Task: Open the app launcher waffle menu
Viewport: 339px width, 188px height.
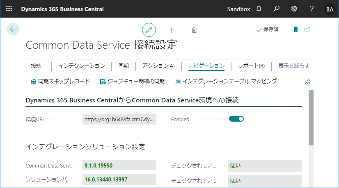Action: pyautogui.click(x=9, y=9)
